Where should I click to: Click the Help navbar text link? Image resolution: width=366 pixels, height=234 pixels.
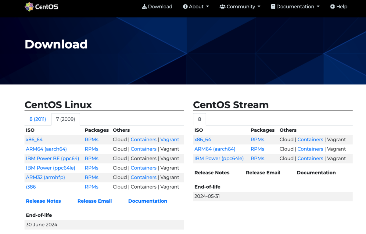pos(342,7)
